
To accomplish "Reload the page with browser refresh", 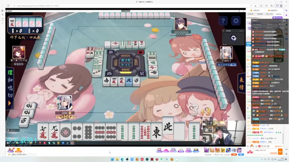I will pyautogui.click(x=8, y=6).
